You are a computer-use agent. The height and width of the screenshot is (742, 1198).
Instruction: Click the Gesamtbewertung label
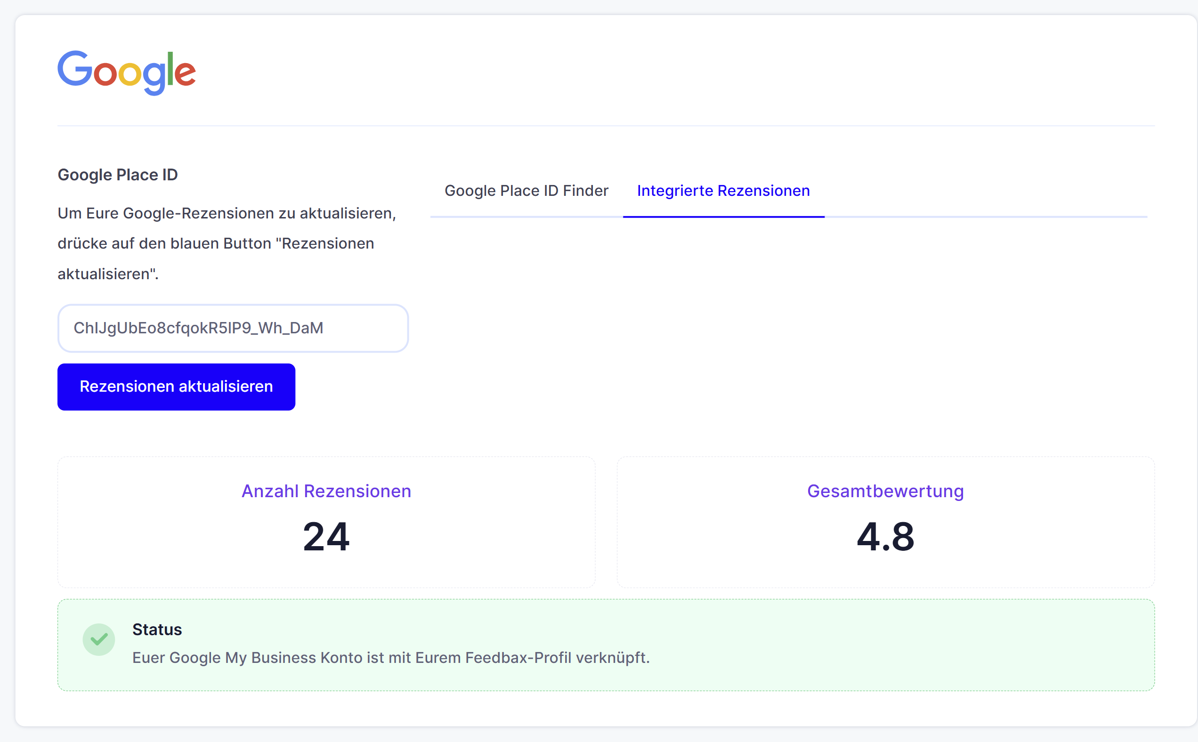click(885, 491)
